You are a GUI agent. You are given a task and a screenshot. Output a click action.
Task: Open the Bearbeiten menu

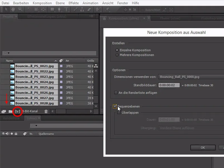tap(21, 3)
